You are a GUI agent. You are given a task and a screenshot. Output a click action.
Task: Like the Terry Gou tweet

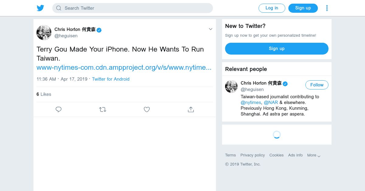(147, 109)
